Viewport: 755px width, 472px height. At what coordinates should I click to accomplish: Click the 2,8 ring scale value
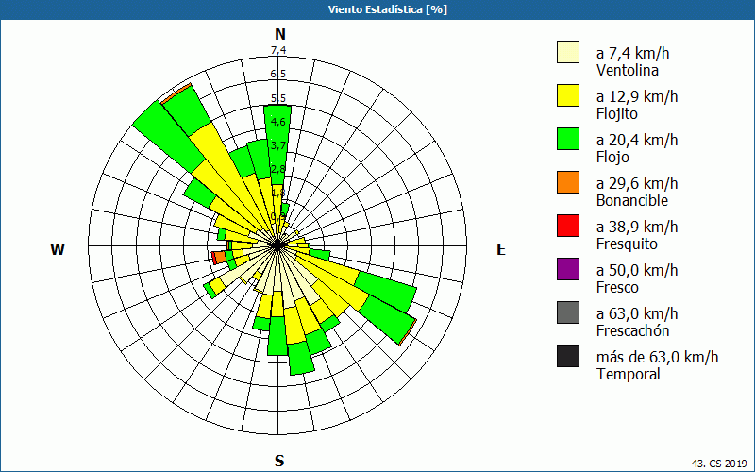pyautogui.click(x=278, y=169)
